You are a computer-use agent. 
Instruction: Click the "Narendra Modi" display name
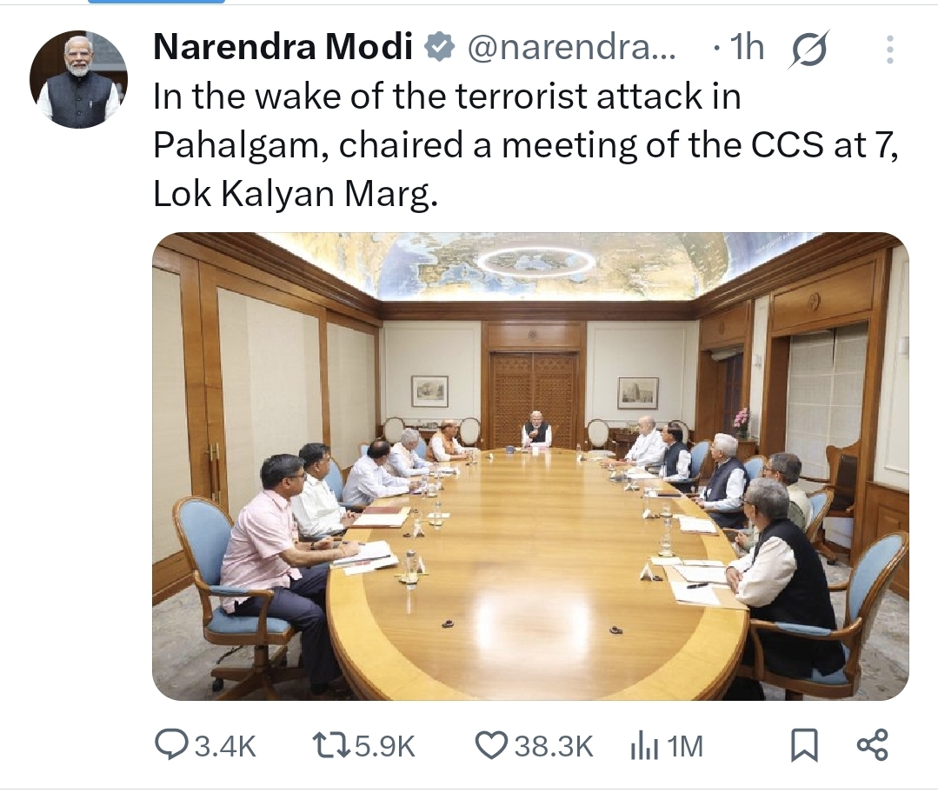click(x=283, y=49)
